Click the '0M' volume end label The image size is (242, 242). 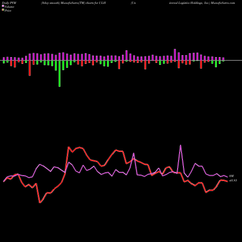pos(231,176)
